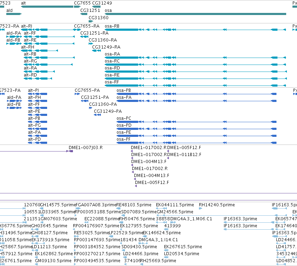Screen dimensions: 297x266
Task: Select EST EK044111.5prime
Action: click(162, 209)
